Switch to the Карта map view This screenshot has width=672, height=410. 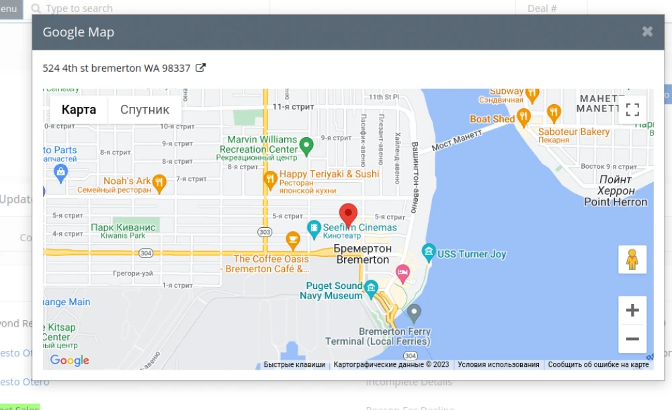78,109
